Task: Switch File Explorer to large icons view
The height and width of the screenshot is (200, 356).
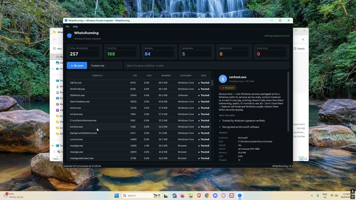Action: pos(306,159)
